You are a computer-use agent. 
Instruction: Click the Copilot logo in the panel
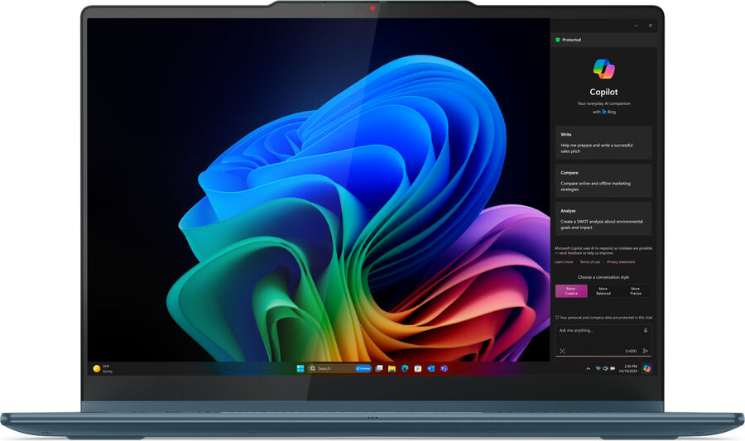click(604, 69)
